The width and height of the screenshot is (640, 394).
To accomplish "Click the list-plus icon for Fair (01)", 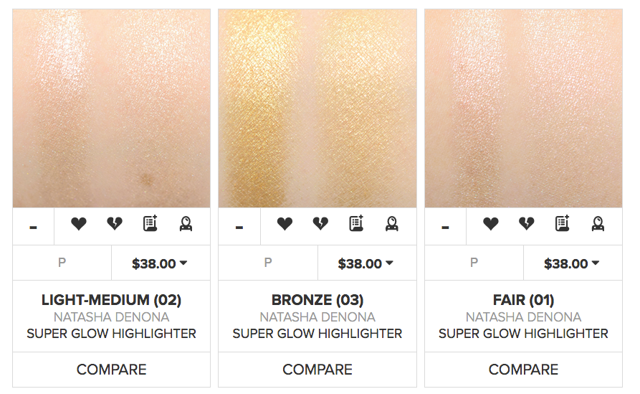I will point(563,225).
